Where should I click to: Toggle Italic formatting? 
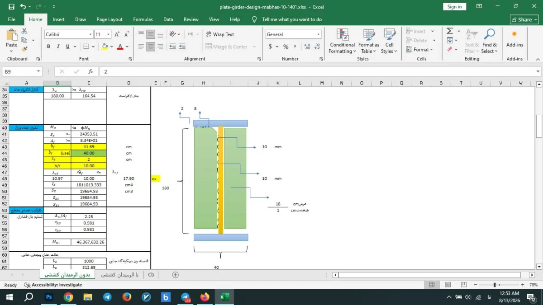point(58,47)
